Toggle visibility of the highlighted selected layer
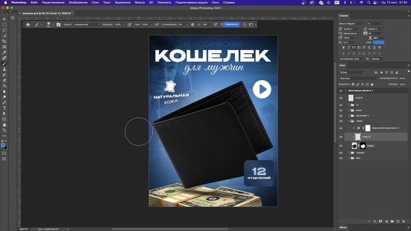 tap(341, 137)
